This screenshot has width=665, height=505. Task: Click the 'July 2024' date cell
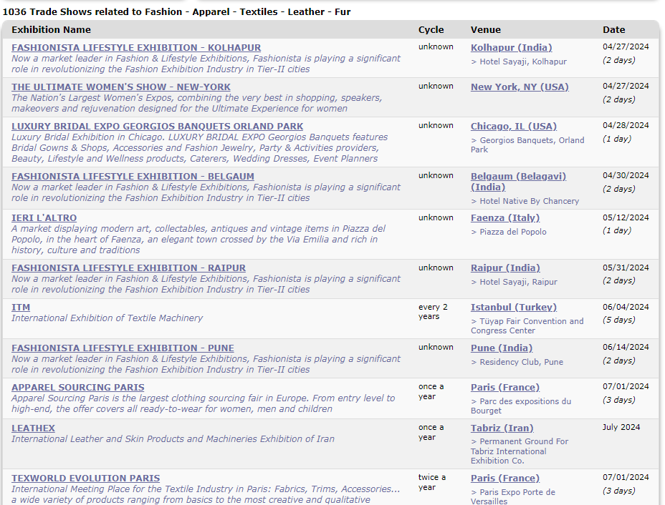click(621, 427)
